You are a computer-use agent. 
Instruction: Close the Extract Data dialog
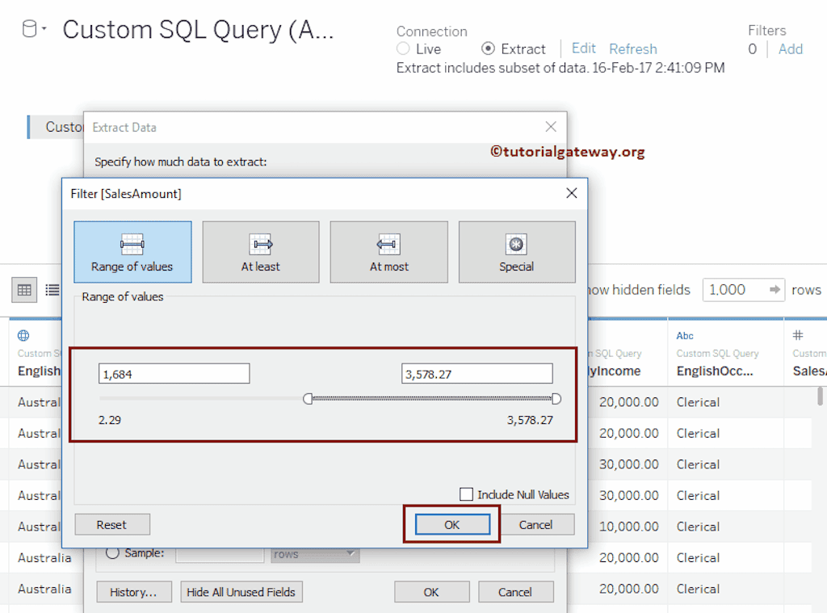[551, 127]
